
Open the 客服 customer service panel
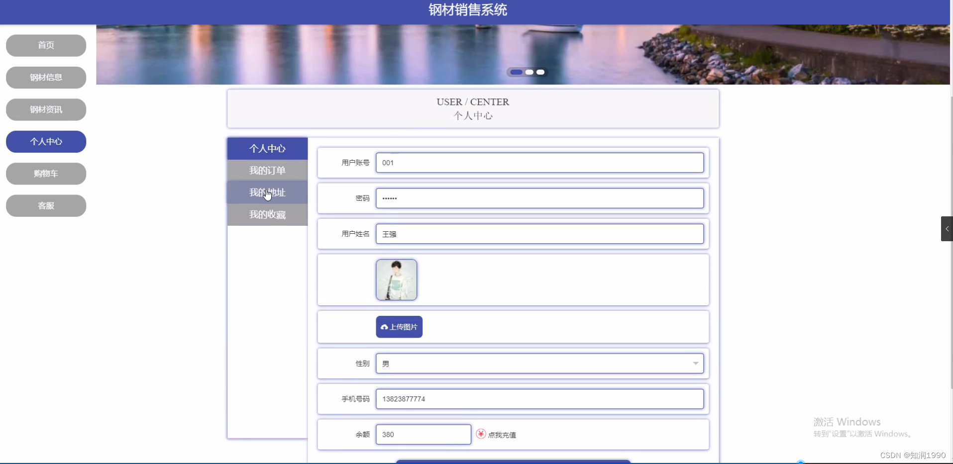click(46, 205)
